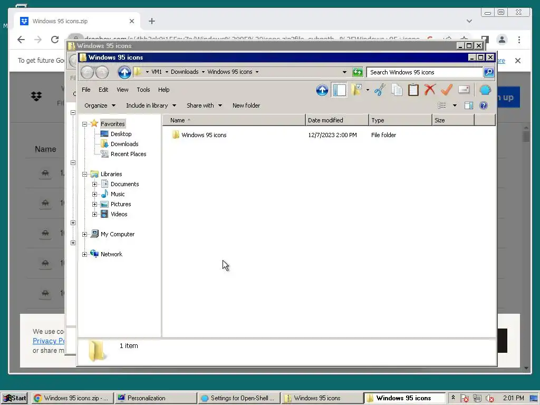The height and width of the screenshot is (405, 540).
Task: Collapse the Libraries tree node
Action: [x=85, y=174]
